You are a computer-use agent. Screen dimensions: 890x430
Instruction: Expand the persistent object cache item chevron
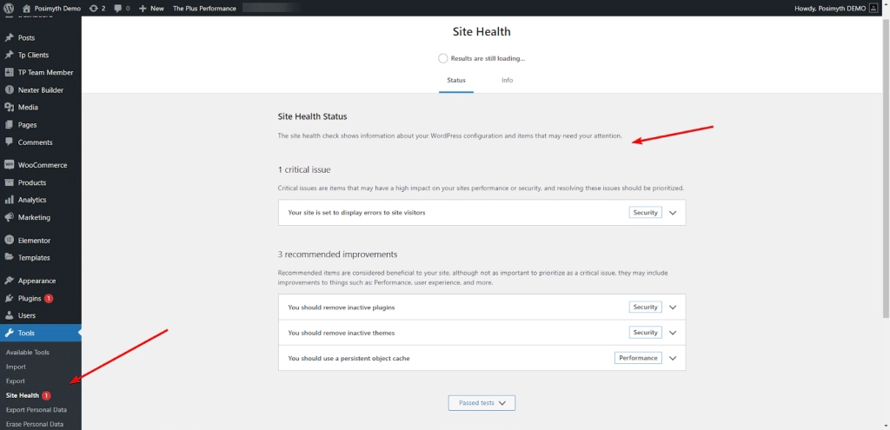pyautogui.click(x=674, y=359)
